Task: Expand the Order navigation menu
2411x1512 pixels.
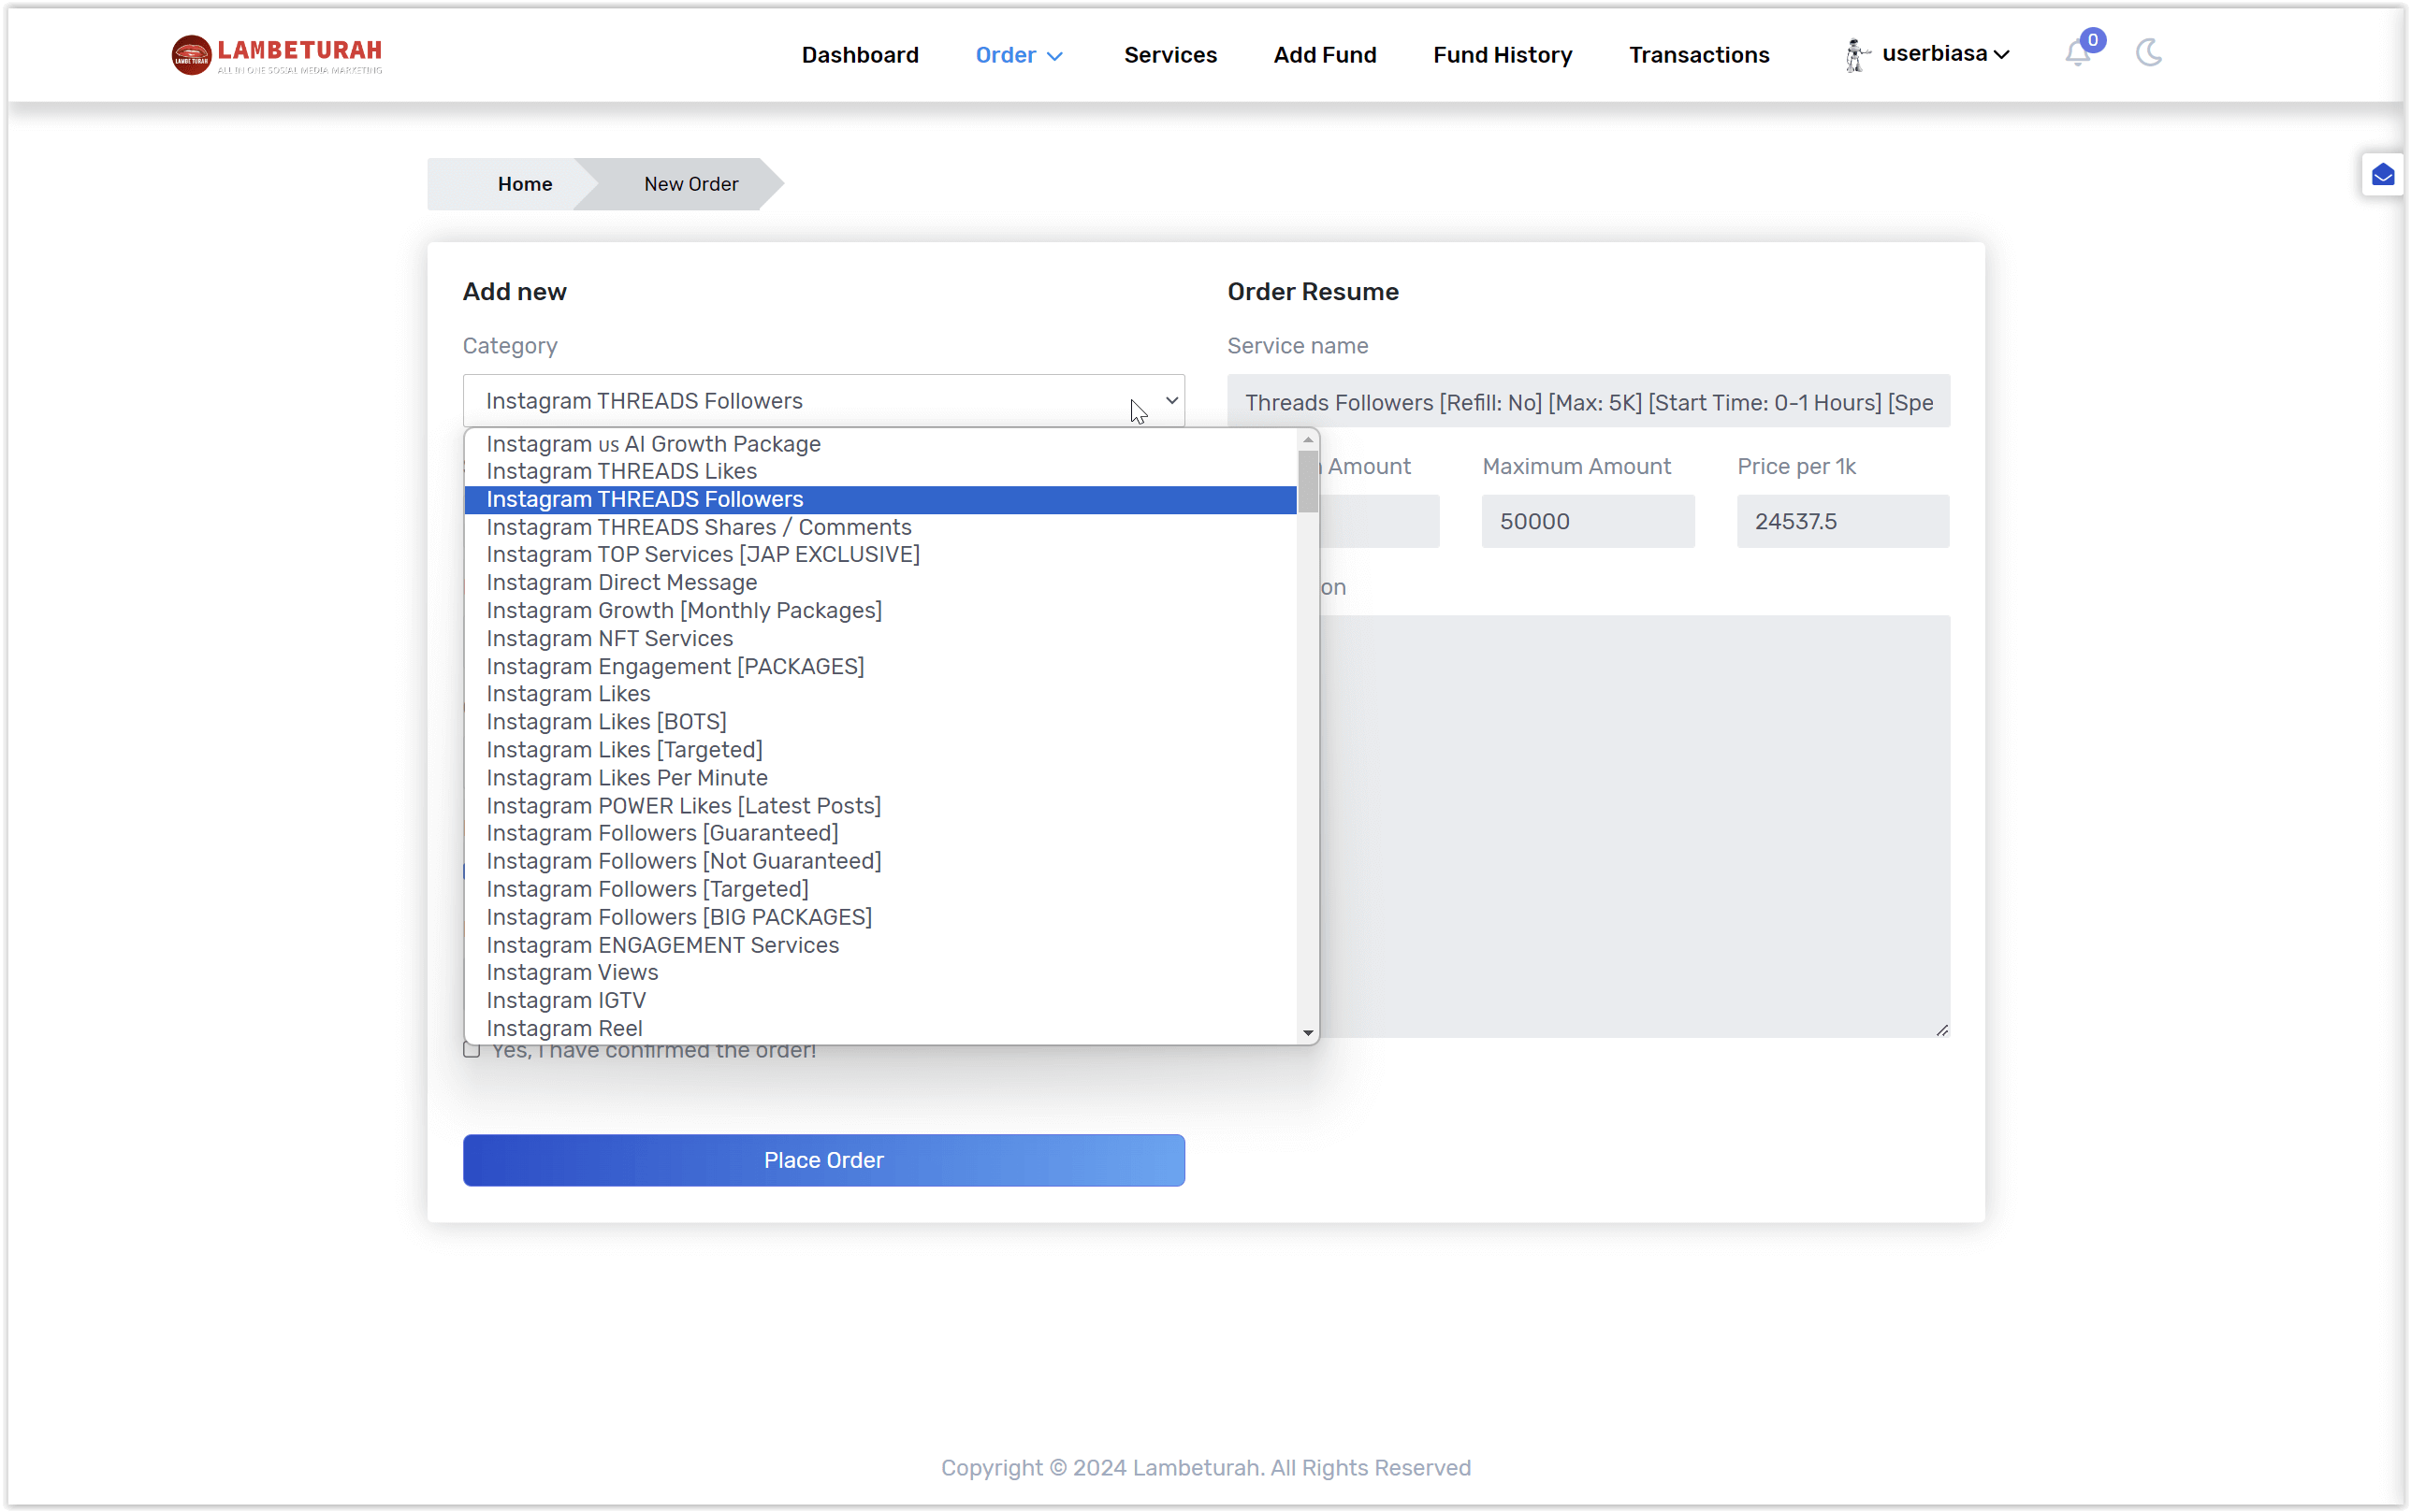Action: 1019,55
